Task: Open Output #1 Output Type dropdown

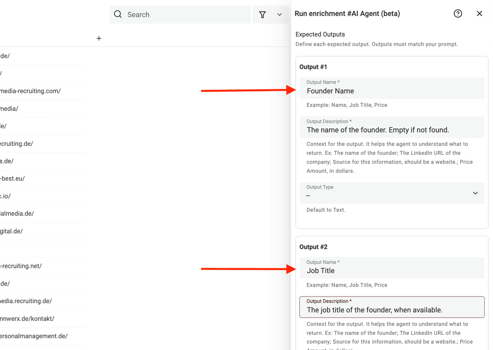Action: [392, 193]
